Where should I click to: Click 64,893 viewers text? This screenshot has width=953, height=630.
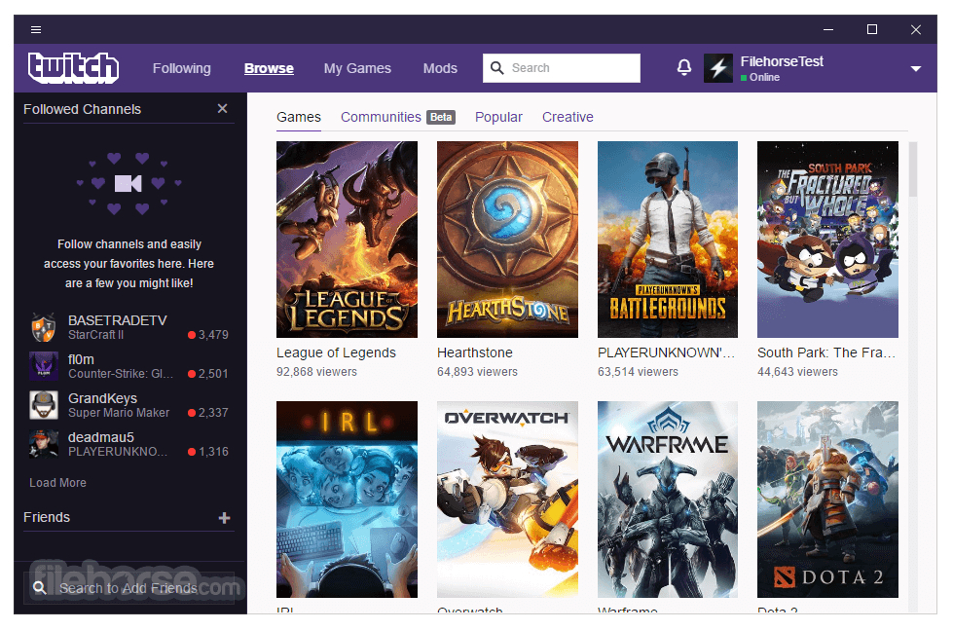[x=477, y=372]
